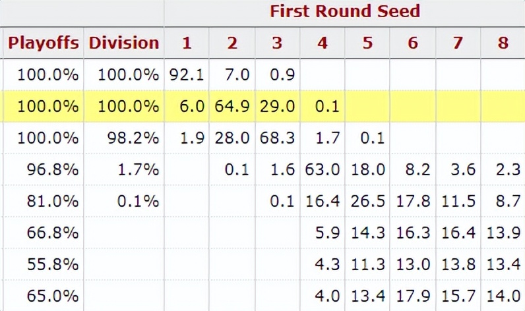Click the 65.0% playoffs cell
This screenshot has width=525, height=311.
pyautogui.click(x=47, y=297)
